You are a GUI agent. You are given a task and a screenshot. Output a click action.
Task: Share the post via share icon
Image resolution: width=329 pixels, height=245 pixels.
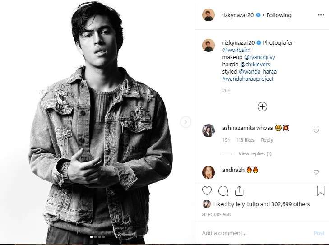[239, 190]
